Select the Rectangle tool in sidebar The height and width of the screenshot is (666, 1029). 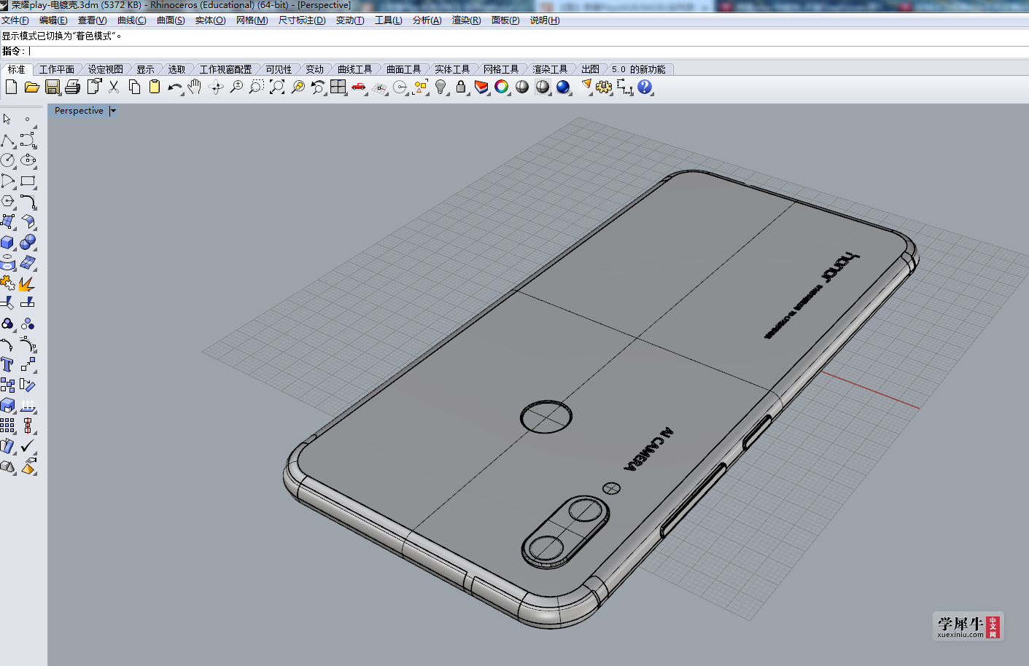[28, 181]
